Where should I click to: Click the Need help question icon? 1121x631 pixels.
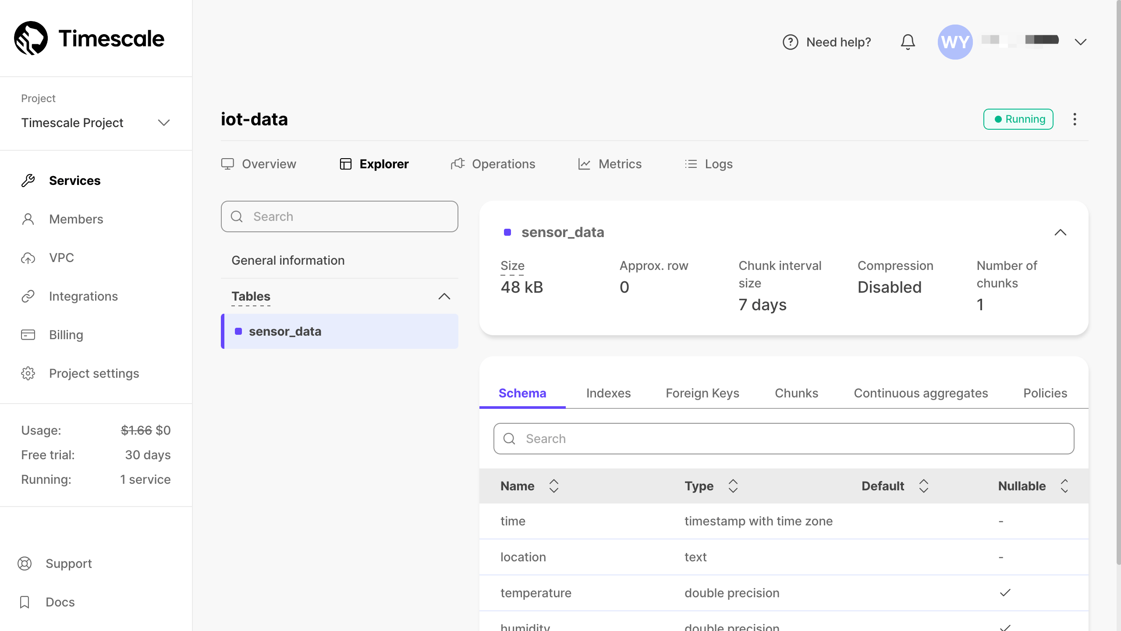790,42
